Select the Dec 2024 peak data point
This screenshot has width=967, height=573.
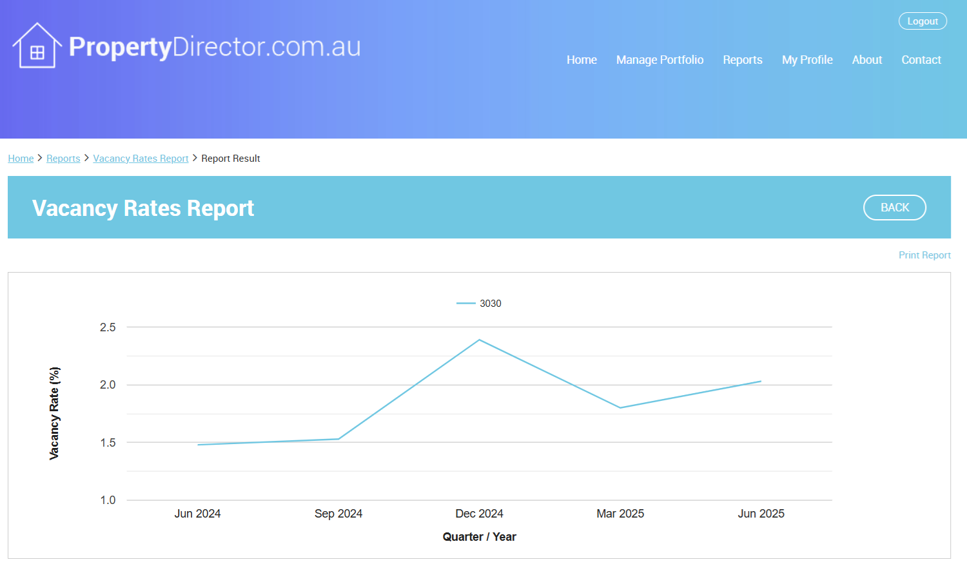tap(479, 340)
